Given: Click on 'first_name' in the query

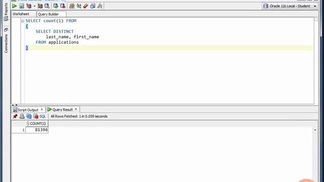Looking at the screenshot, I should [x=87, y=37].
